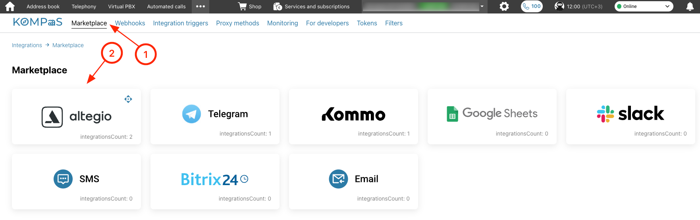Open the Monitoring tab
The height and width of the screenshot is (220, 700).
pyautogui.click(x=282, y=23)
